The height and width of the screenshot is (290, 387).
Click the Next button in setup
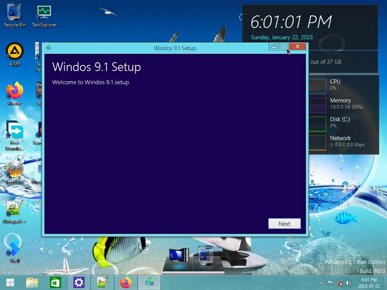pos(284,224)
